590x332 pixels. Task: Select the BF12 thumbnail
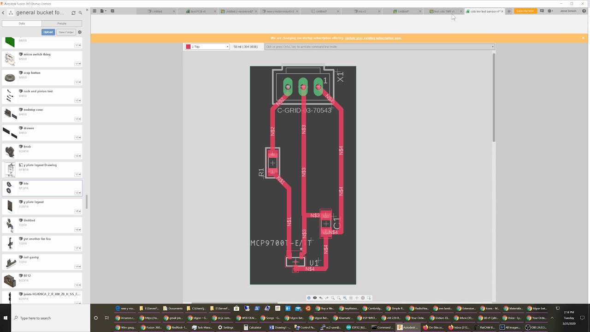coord(10,280)
